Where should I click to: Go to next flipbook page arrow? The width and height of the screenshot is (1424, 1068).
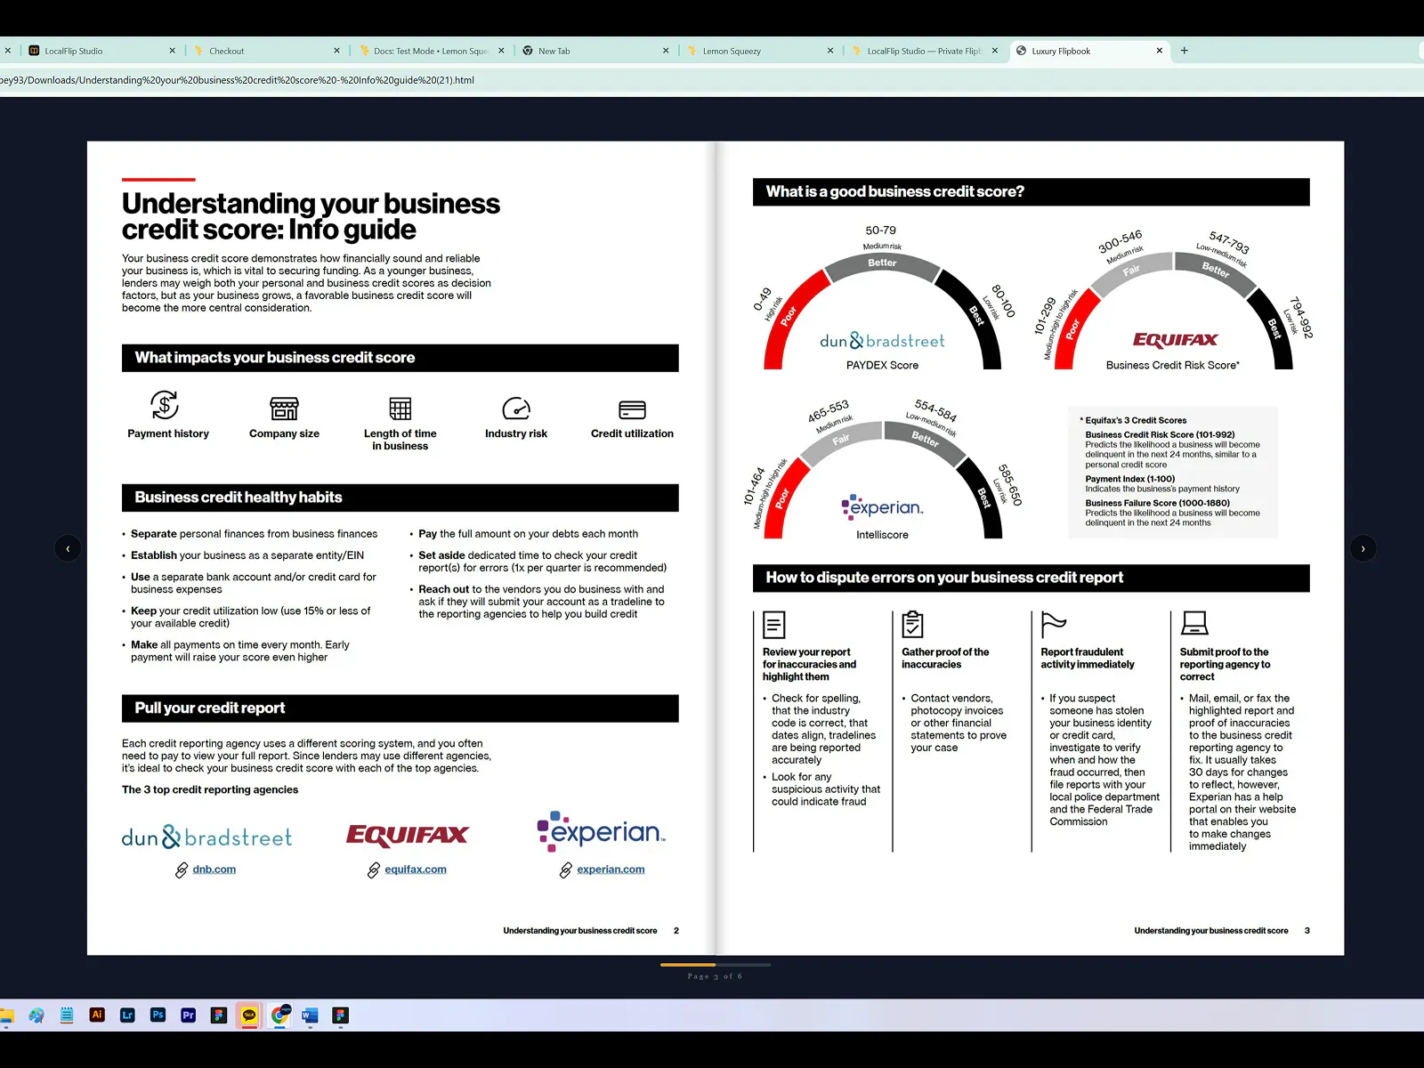1363,548
